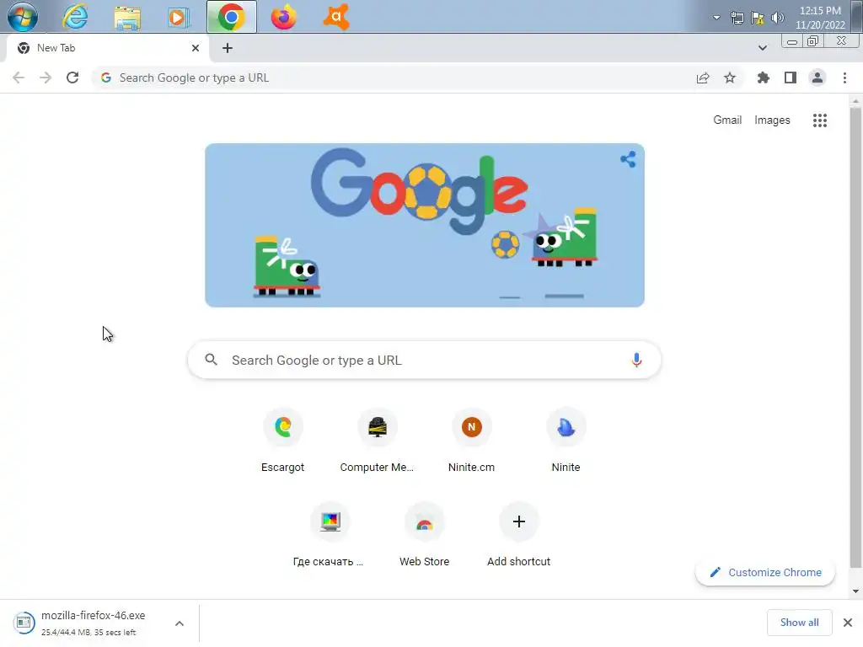
Task: Open the Web Store shortcut
Action: coord(425,535)
